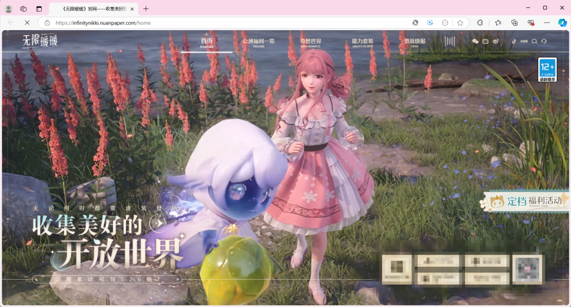Open Browser essentials heart icon
571x307 pixels.
(x=531, y=22)
